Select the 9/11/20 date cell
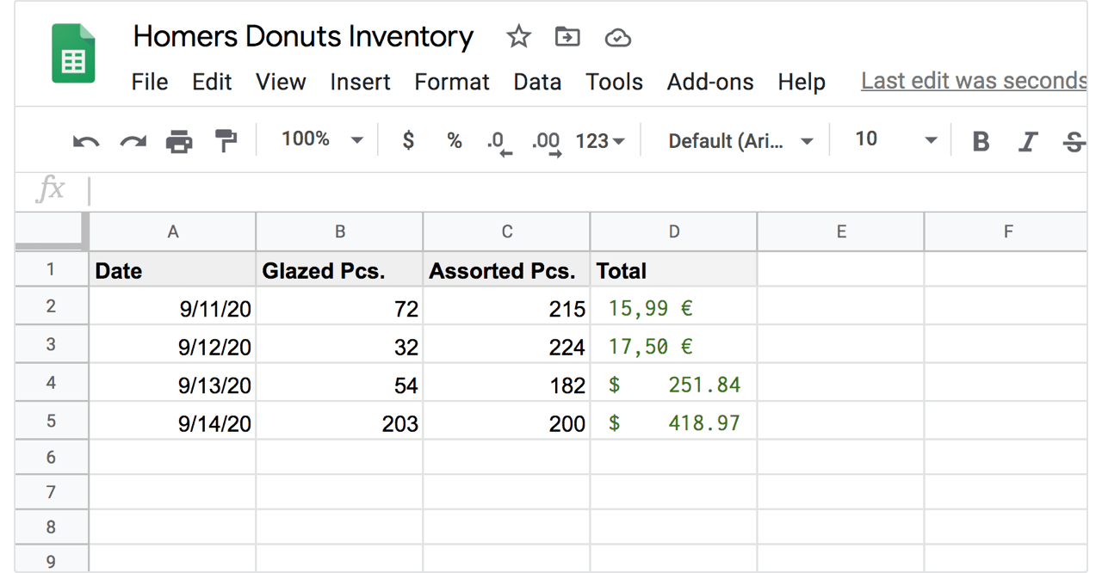Image resolution: width=1102 pixels, height=573 pixels. [x=172, y=307]
